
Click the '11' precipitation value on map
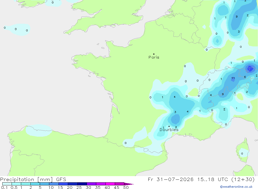click(x=233, y=78)
